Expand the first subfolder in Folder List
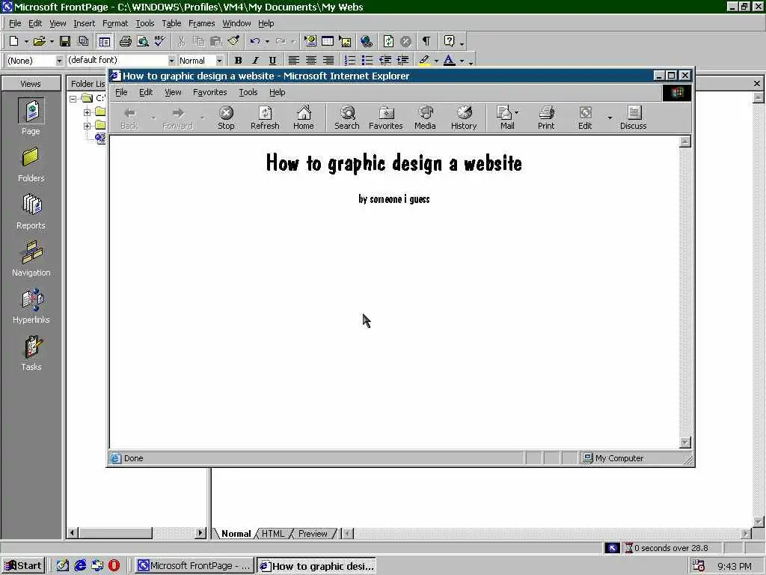The width and height of the screenshot is (766, 575). [x=87, y=112]
